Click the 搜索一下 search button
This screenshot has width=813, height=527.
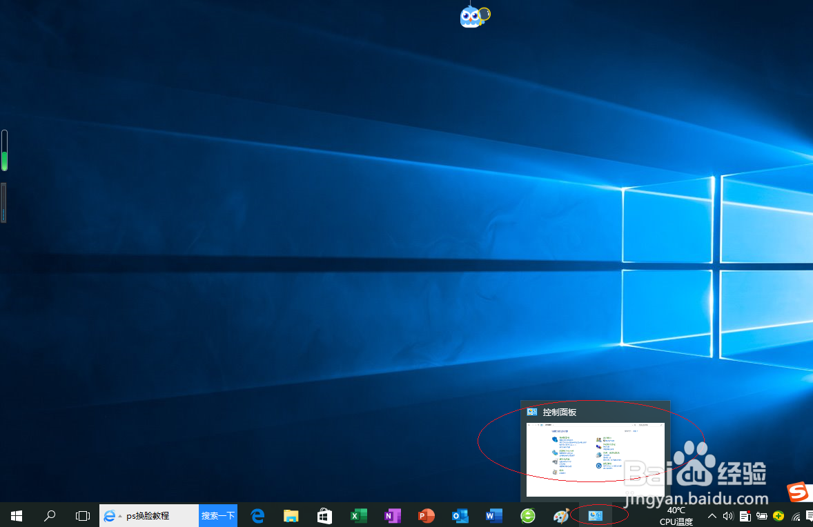click(217, 515)
